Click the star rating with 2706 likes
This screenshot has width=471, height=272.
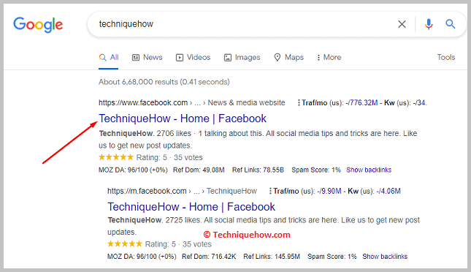coord(116,157)
